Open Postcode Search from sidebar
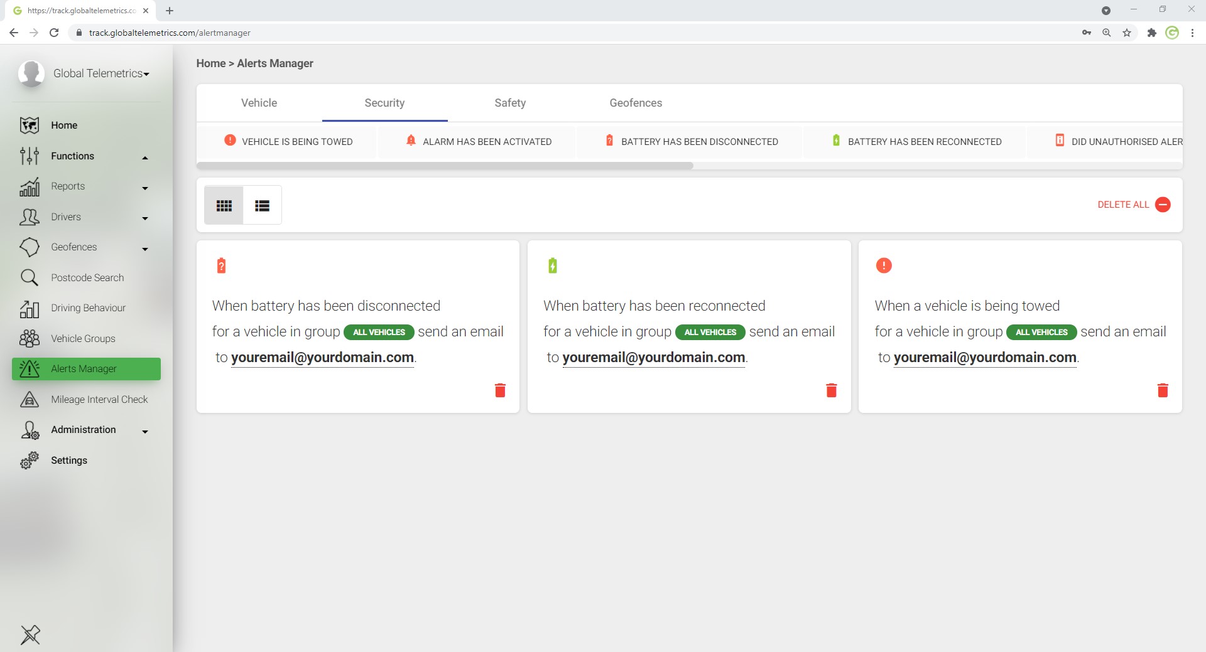 tap(87, 277)
